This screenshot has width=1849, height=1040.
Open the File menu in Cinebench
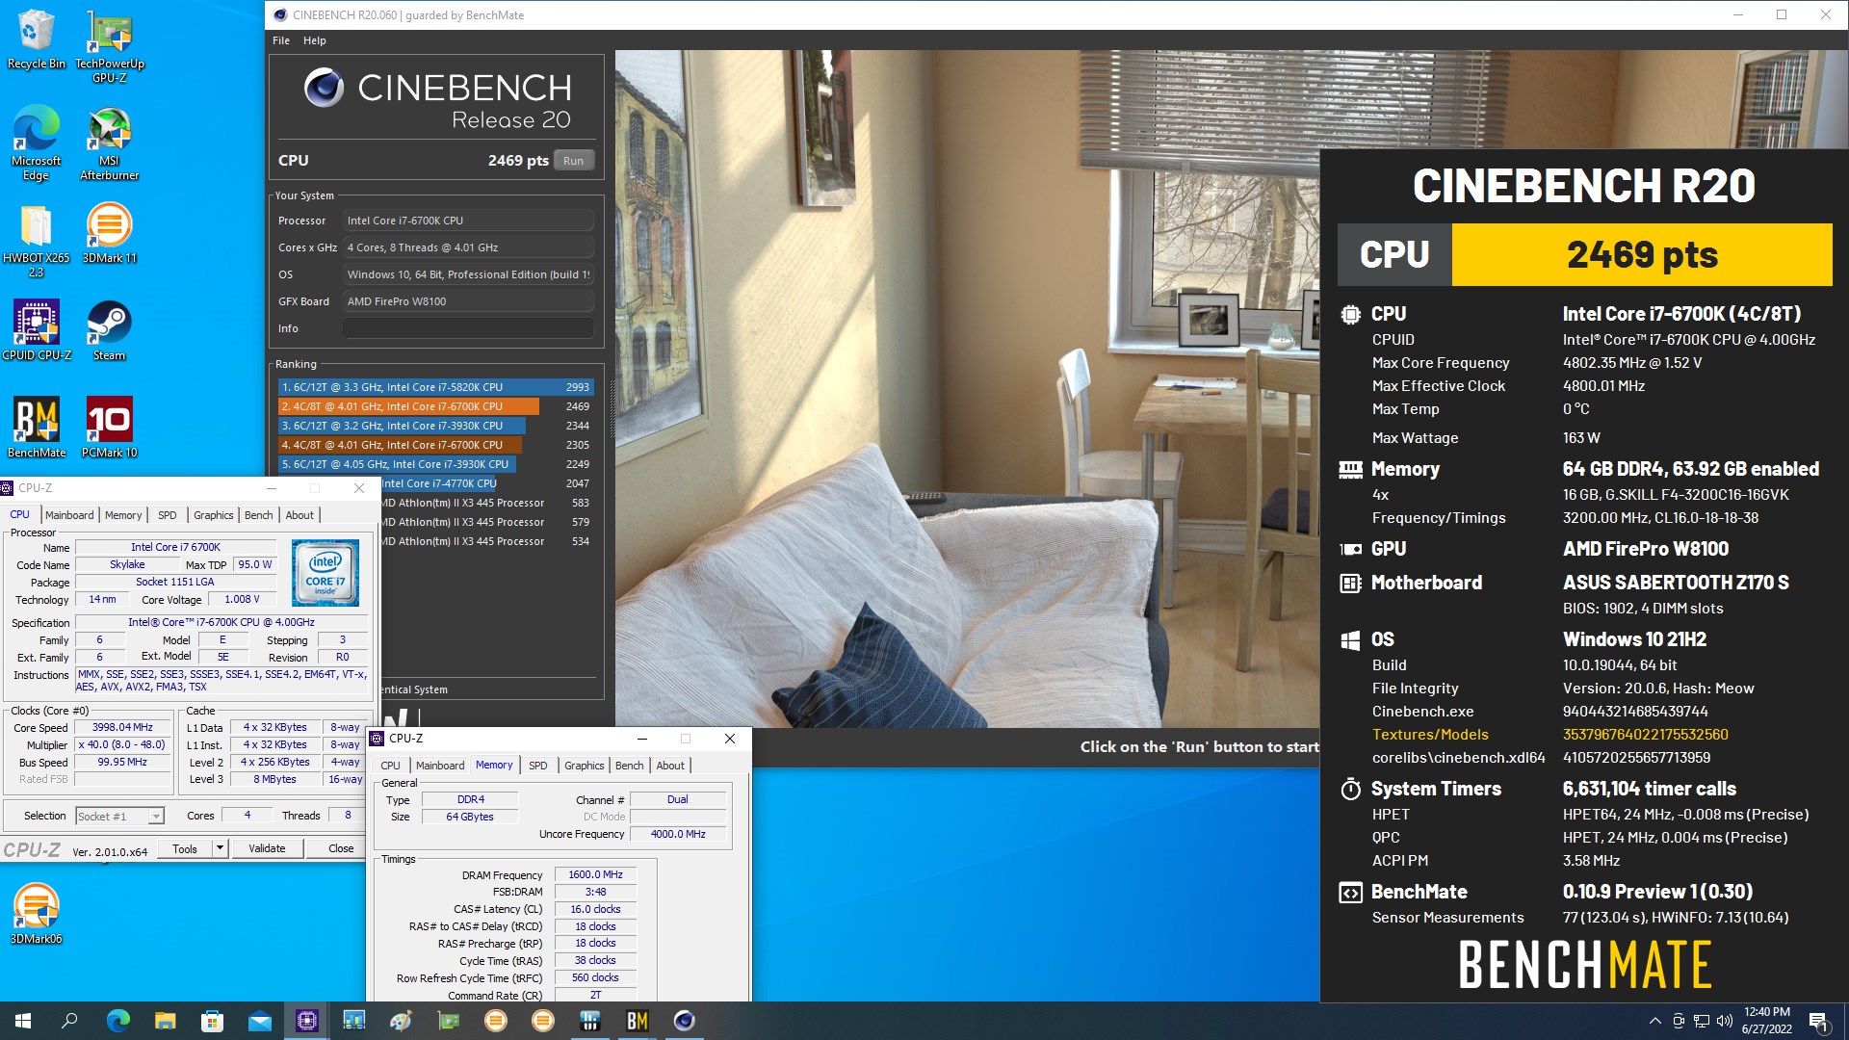281,40
